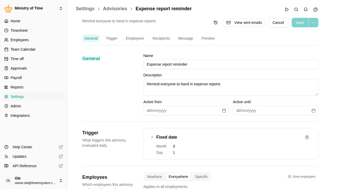Click View sent emails button

[x=244, y=23]
